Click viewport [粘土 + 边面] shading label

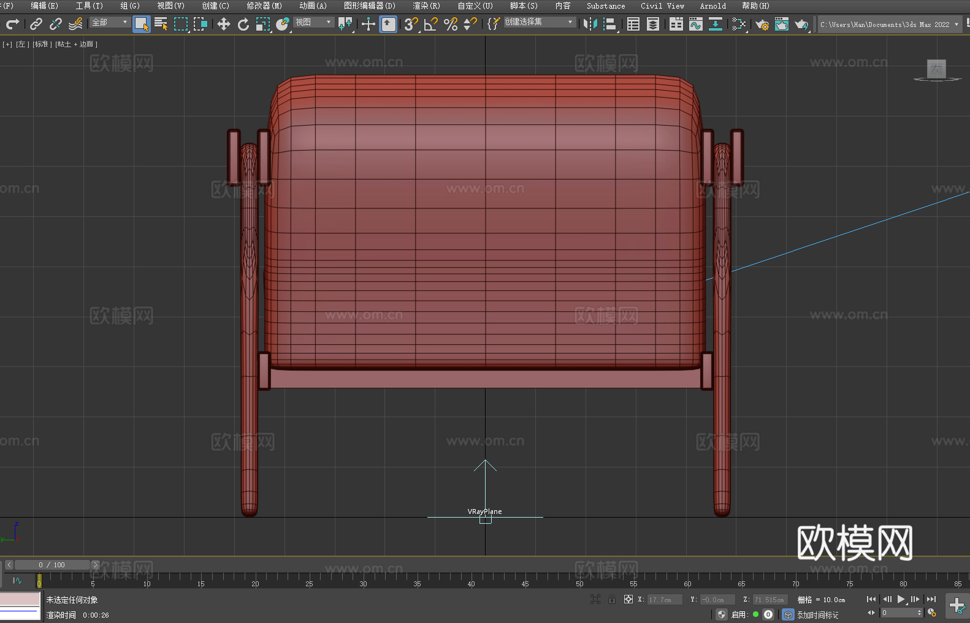77,44
